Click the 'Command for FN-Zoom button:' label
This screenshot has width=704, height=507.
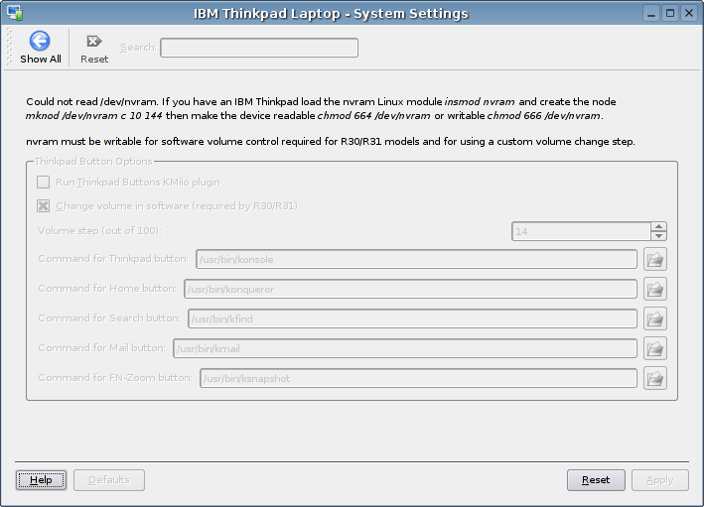[115, 378]
